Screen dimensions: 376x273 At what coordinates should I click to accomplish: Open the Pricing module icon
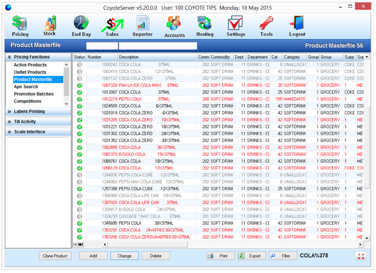20,26
